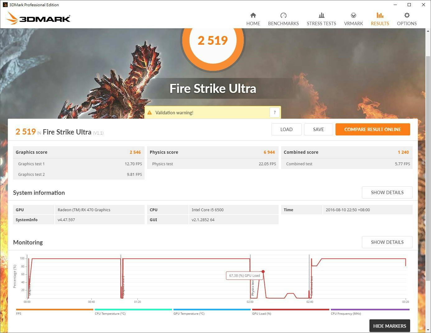Viewport: 431px width, 333px height.
Task: Go to the VRMark icon
Action: [353, 16]
